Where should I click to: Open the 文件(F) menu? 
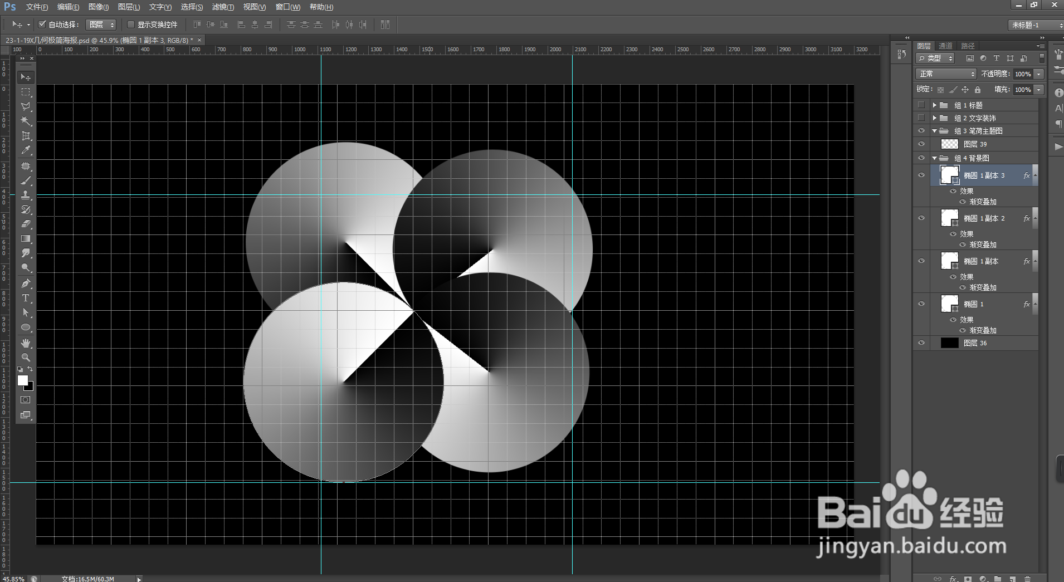point(37,7)
